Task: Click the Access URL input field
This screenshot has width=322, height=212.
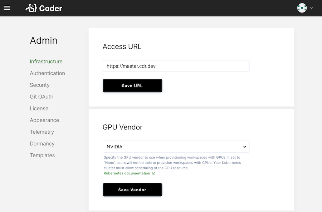Action: [x=176, y=66]
